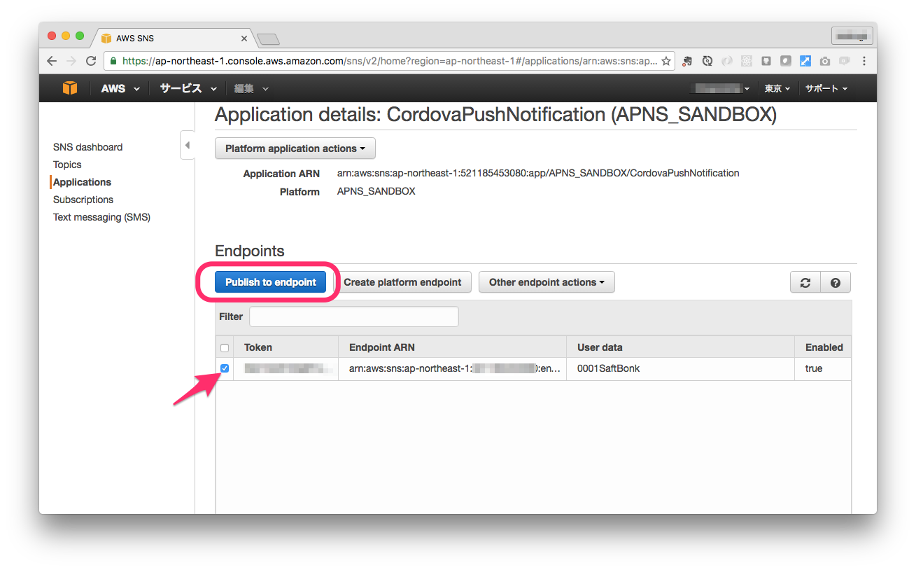Image resolution: width=916 pixels, height=570 pixels.
Task: Open the Evernote elephant extension
Action: click(688, 61)
